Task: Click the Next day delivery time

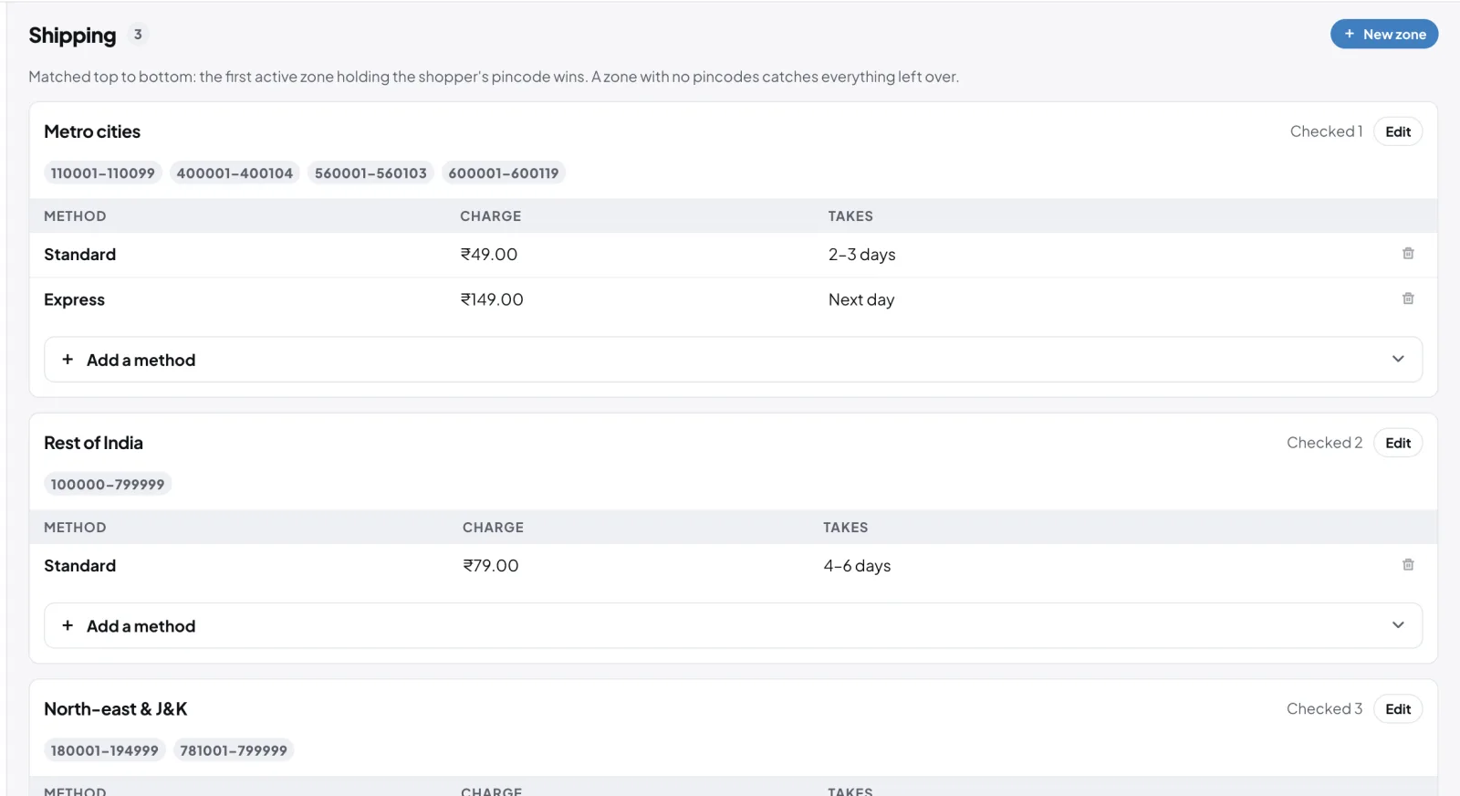Action: (861, 299)
